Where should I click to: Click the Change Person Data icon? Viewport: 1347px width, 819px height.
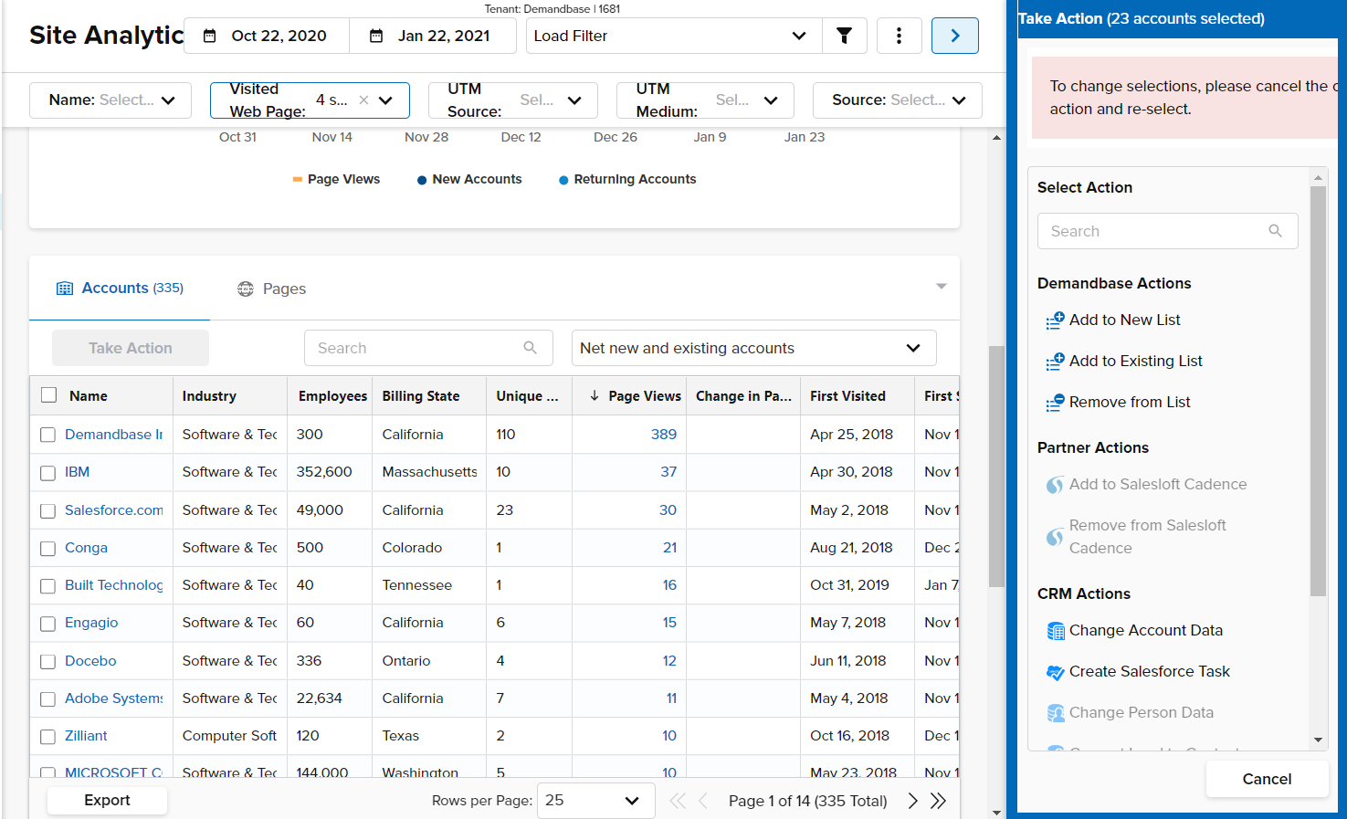(1056, 713)
